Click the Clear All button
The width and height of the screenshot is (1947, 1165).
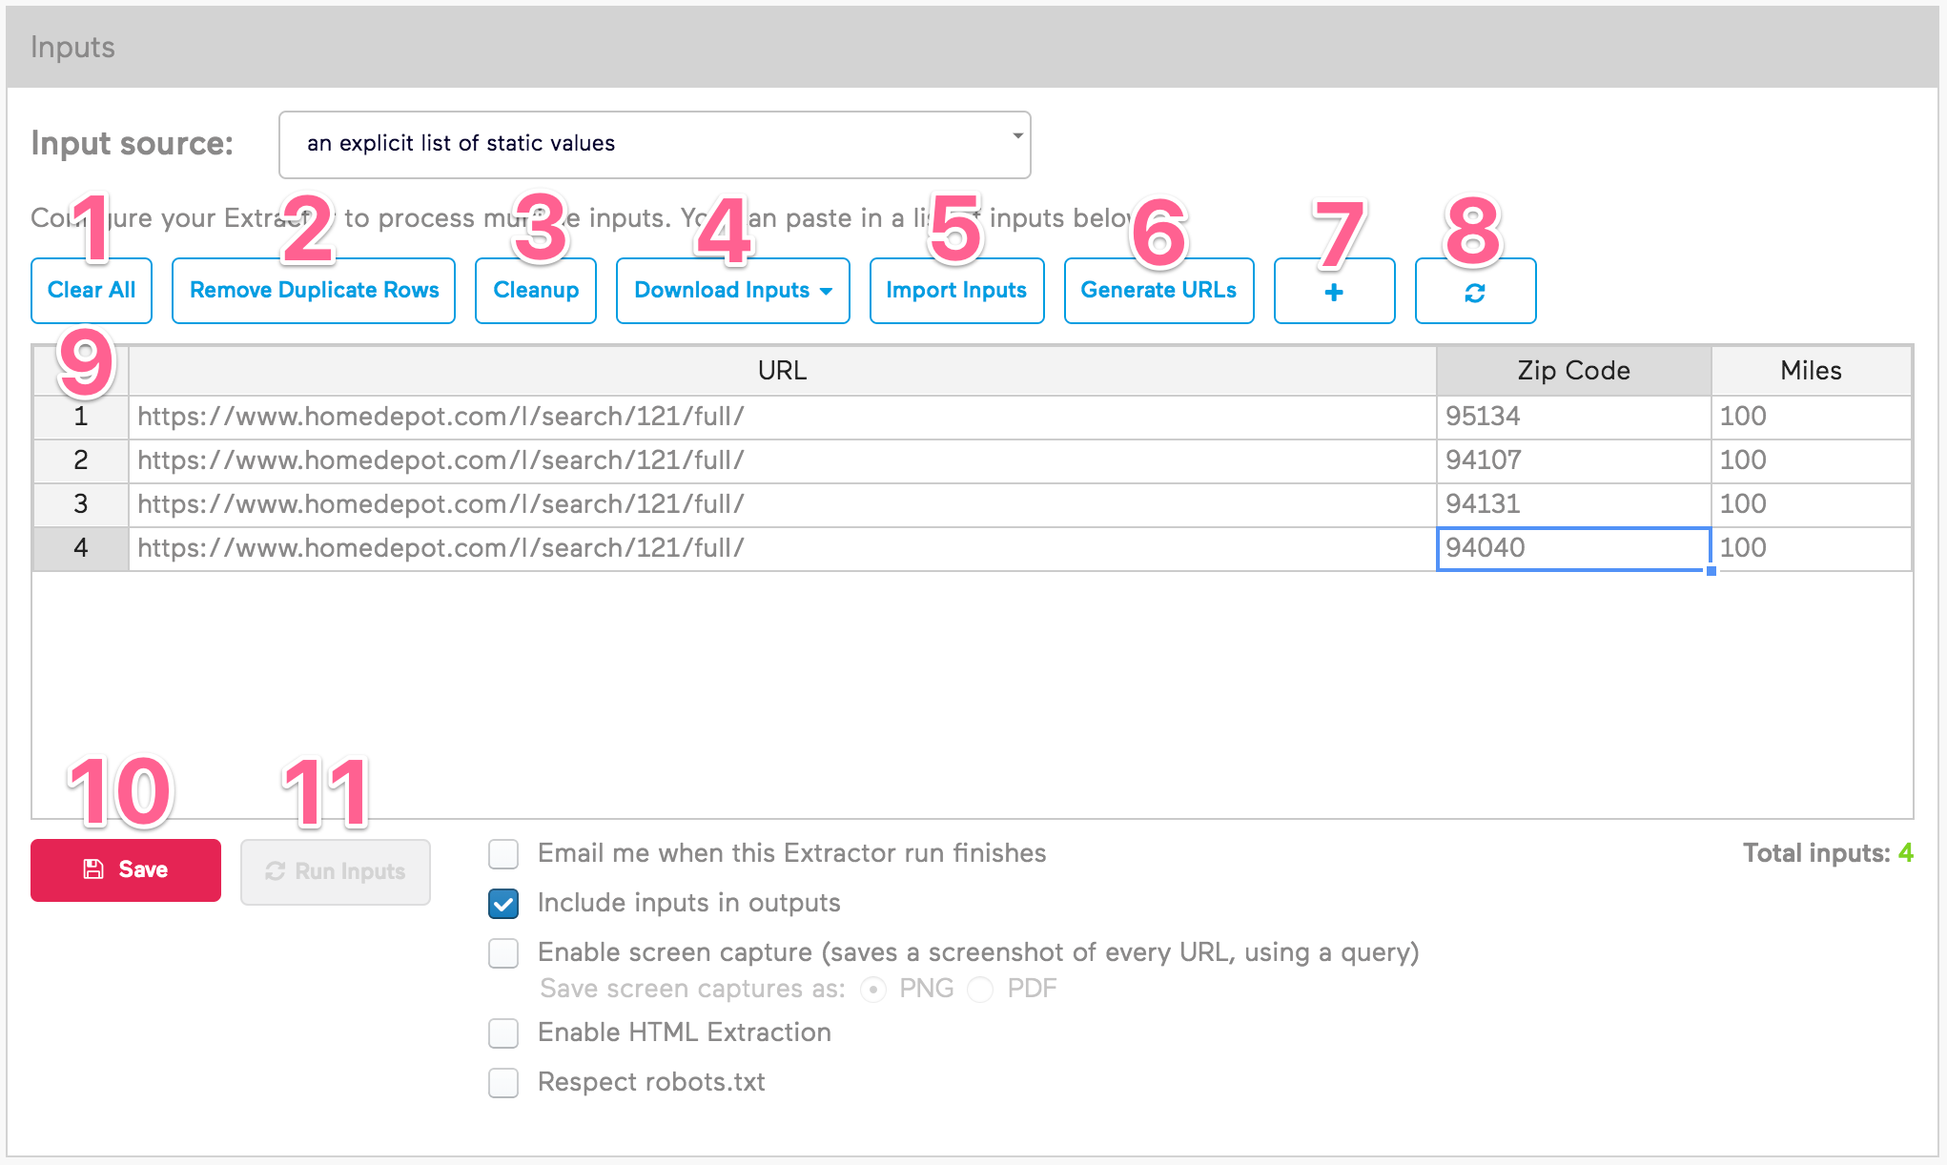tap(91, 291)
